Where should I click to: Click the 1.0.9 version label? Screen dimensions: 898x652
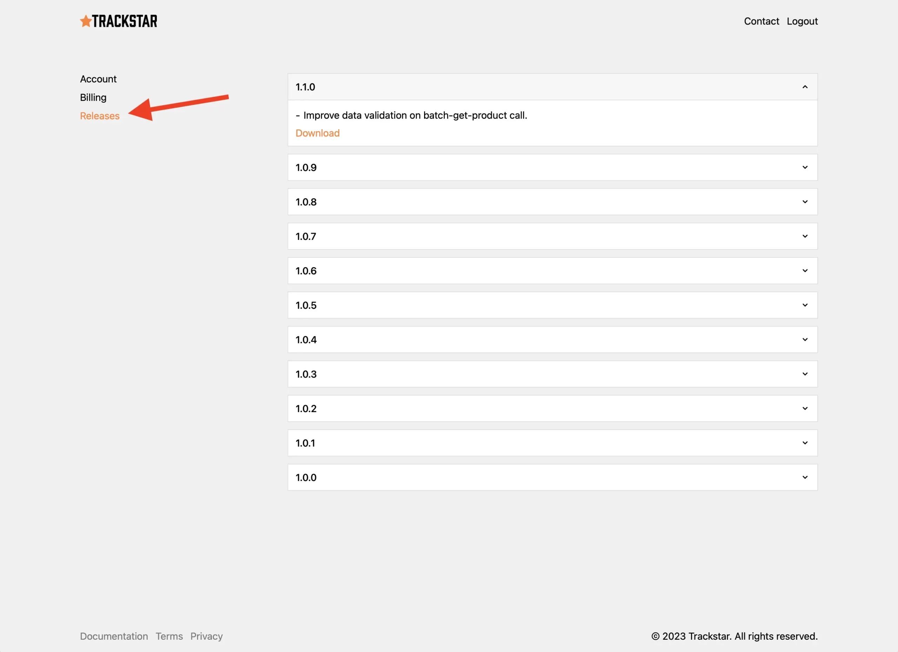coord(306,167)
